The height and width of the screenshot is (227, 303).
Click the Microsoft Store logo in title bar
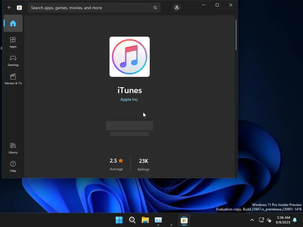click(19, 8)
